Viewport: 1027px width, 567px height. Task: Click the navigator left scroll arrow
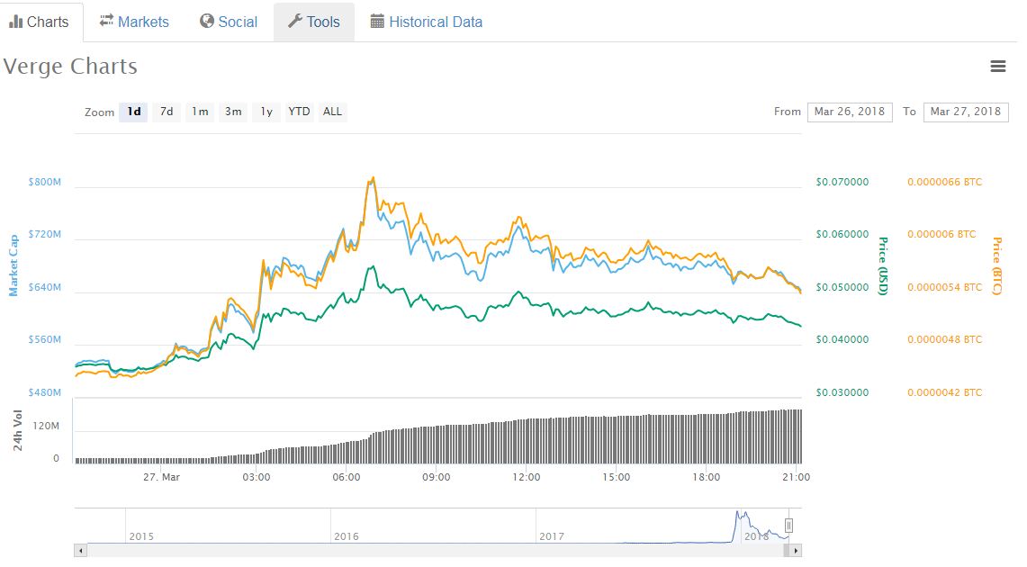point(80,551)
